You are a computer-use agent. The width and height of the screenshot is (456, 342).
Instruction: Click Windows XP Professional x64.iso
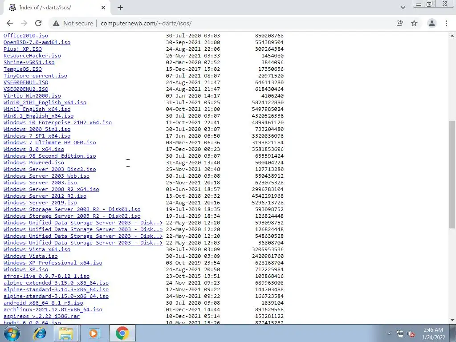click(x=53, y=263)
